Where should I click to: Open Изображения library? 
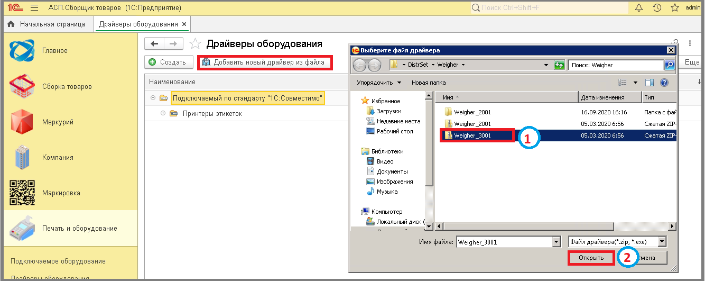coord(390,182)
